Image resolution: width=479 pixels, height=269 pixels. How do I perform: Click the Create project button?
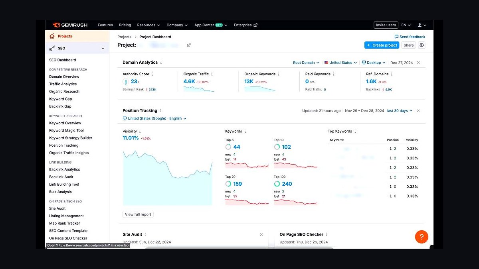pos(382,45)
